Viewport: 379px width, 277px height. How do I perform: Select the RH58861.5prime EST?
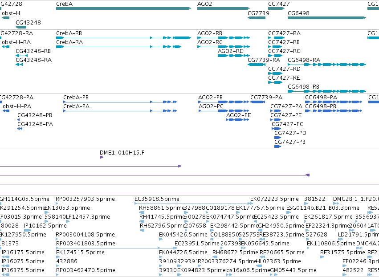click(142, 212)
